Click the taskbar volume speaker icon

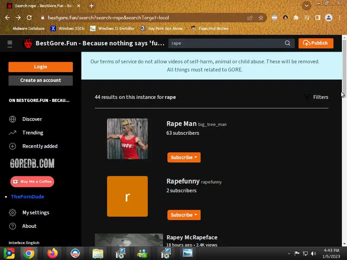[x=313, y=253]
